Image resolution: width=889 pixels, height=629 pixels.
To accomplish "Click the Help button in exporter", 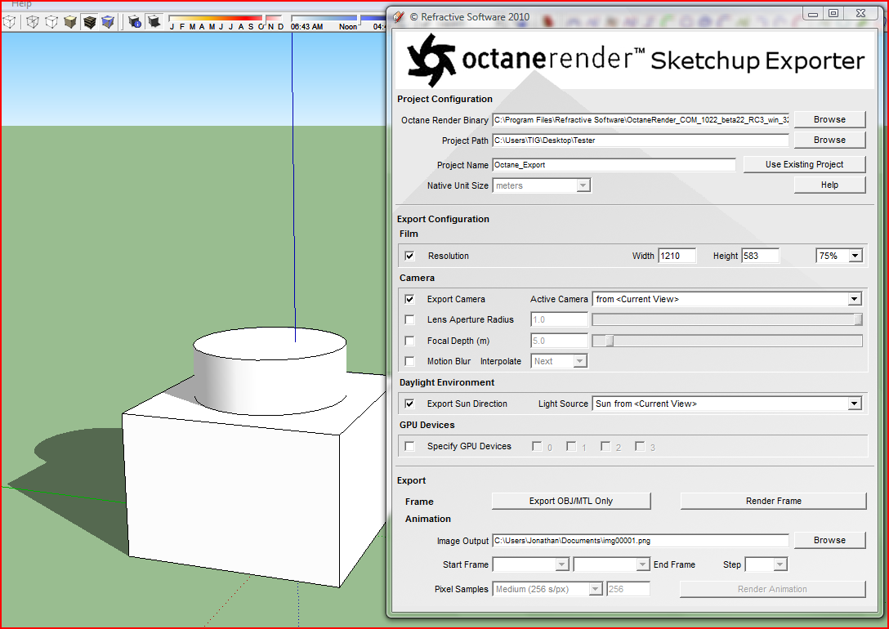I will 829,185.
